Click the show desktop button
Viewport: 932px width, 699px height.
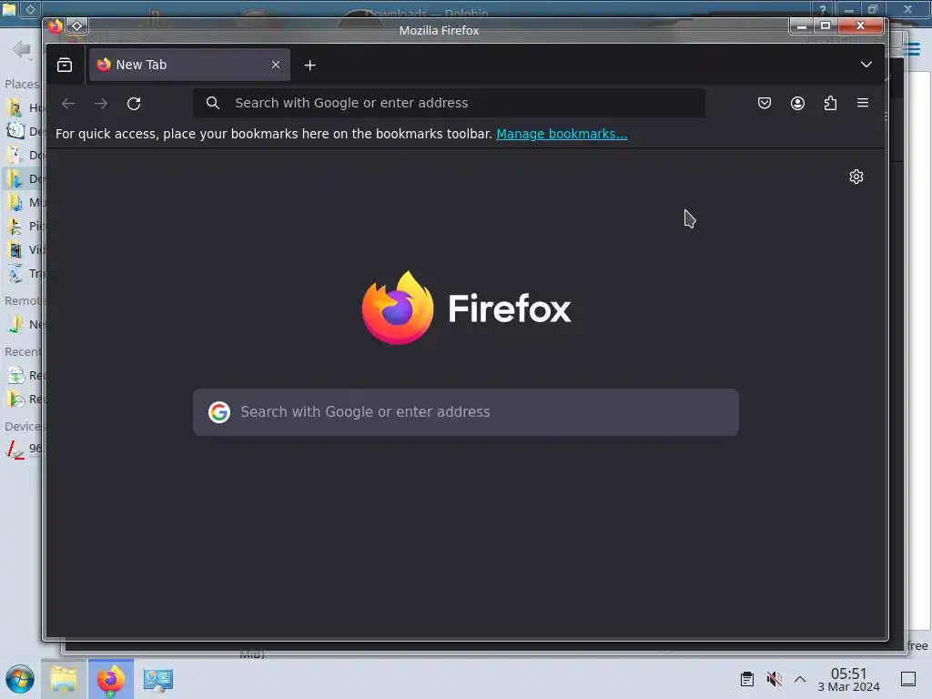[x=908, y=679]
